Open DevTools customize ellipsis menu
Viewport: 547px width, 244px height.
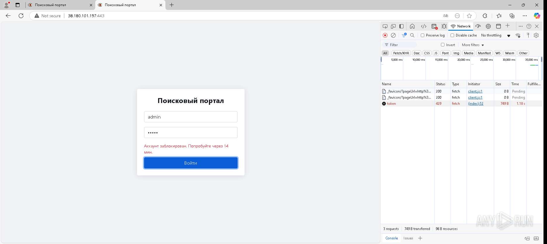[x=520, y=26]
